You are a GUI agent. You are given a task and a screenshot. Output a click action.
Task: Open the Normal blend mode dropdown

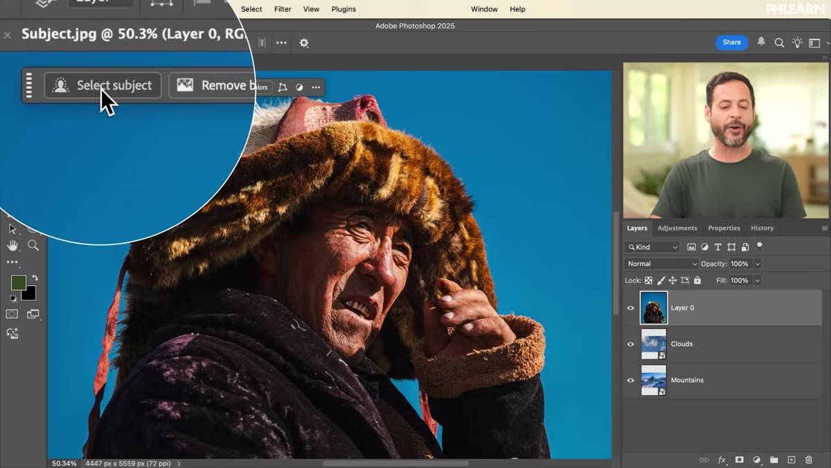tap(661, 264)
